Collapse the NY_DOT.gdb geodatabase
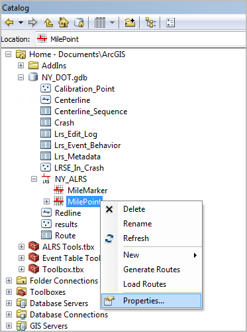Image resolution: width=247 pixels, height=332 pixels. tap(21, 78)
